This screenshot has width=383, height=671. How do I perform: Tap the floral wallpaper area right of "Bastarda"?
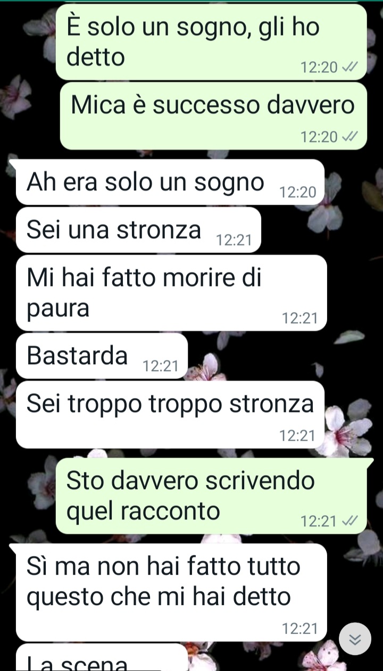(x=282, y=356)
